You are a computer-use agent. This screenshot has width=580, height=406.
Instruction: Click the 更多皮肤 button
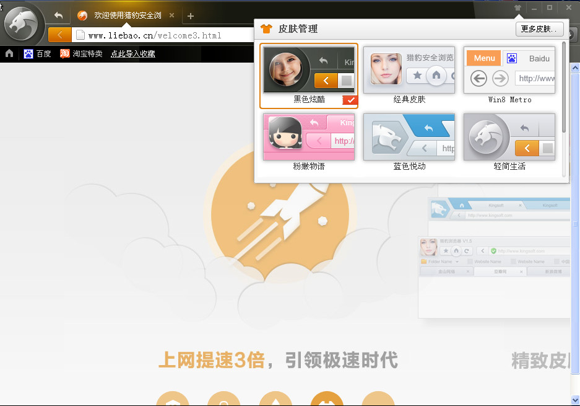[x=540, y=29]
